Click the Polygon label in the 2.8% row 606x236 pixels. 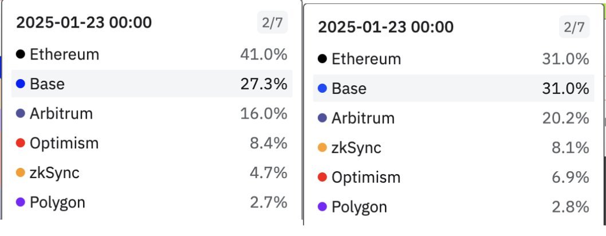(x=359, y=207)
